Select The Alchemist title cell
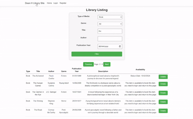Viewport: 193px width, 119px height. [38, 76]
